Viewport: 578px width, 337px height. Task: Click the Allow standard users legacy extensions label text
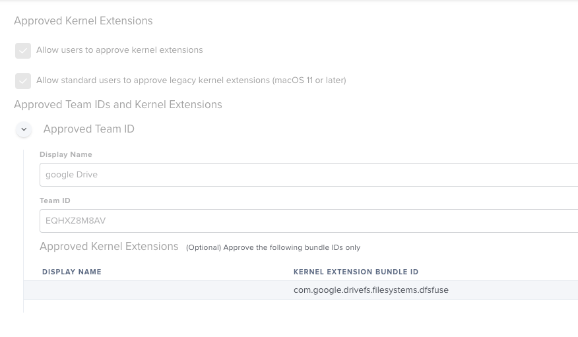point(191,80)
